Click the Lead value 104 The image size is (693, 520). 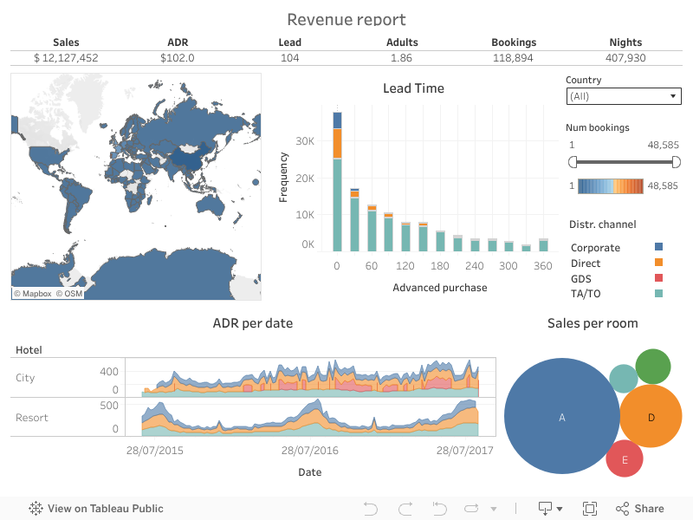(x=290, y=58)
